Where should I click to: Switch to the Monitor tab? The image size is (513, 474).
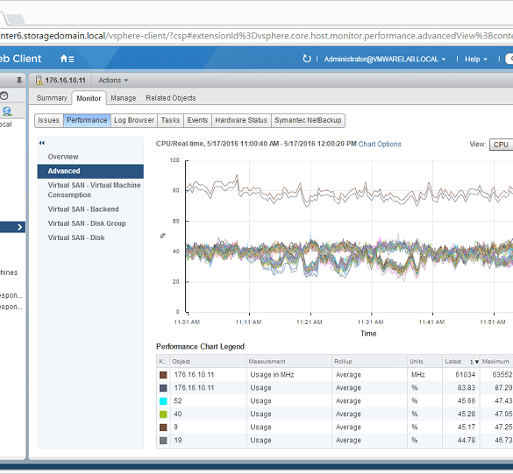pos(89,98)
